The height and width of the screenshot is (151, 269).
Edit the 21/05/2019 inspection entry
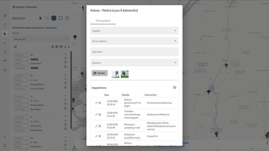pyautogui.click(x=96, y=126)
